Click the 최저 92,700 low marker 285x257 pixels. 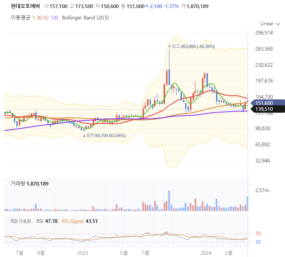[x=104, y=136]
